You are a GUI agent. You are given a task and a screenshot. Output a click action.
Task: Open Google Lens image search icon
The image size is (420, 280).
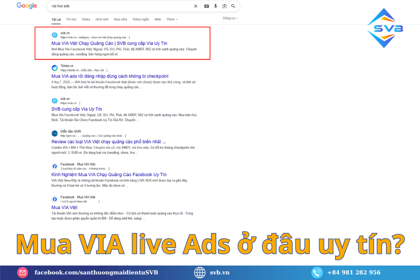click(224, 6)
